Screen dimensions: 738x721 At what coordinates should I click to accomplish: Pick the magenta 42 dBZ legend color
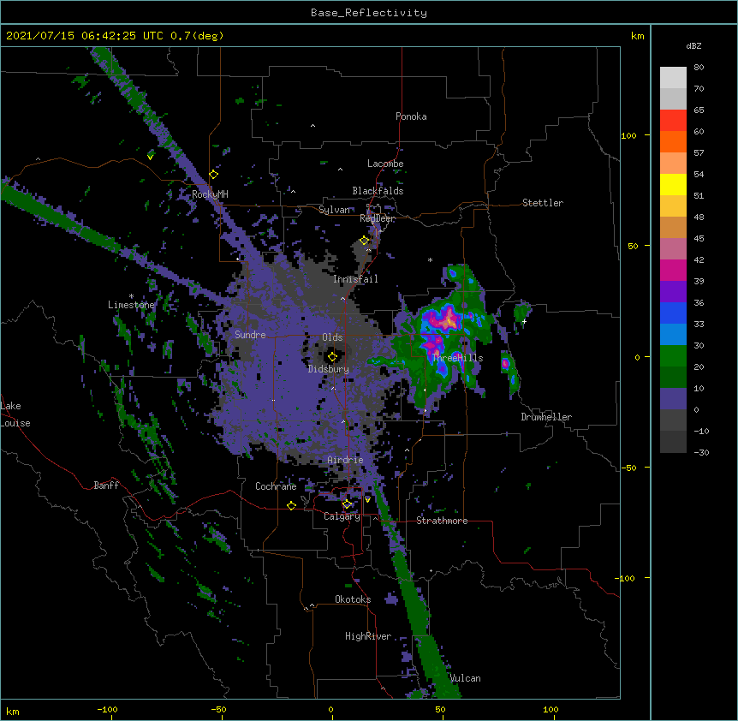point(673,270)
